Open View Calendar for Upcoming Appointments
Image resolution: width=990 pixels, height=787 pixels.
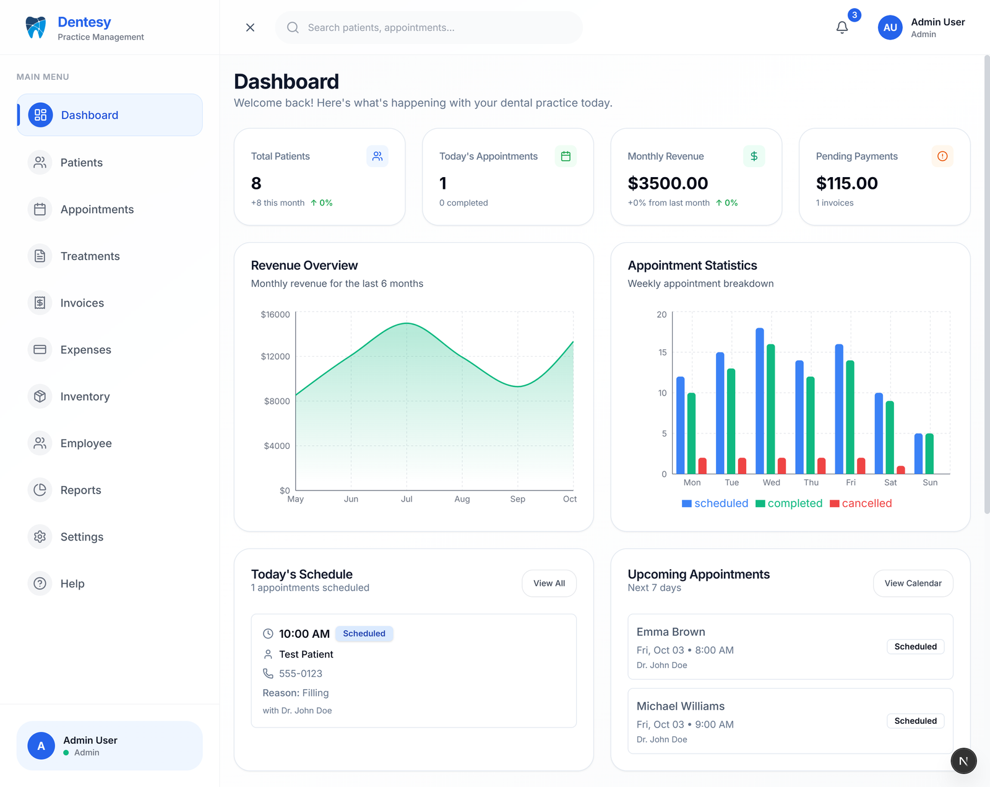(x=913, y=583)
